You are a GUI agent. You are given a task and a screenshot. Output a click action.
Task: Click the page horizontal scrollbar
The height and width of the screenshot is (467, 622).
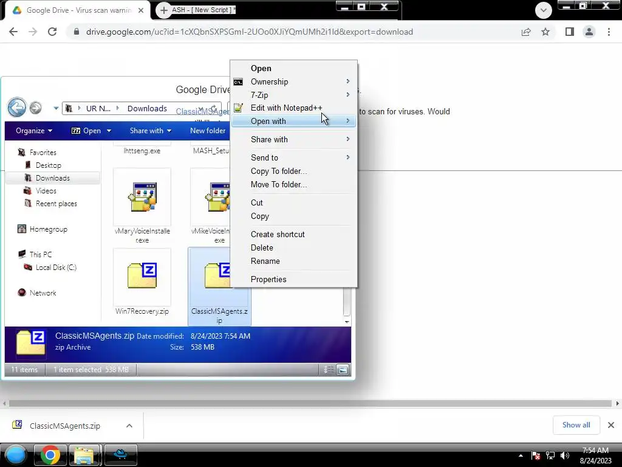(310, 404)
